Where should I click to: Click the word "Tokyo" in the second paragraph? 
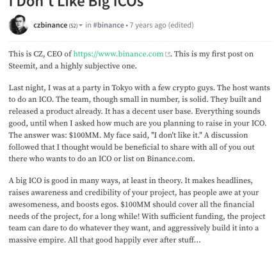tap(122, 88)
